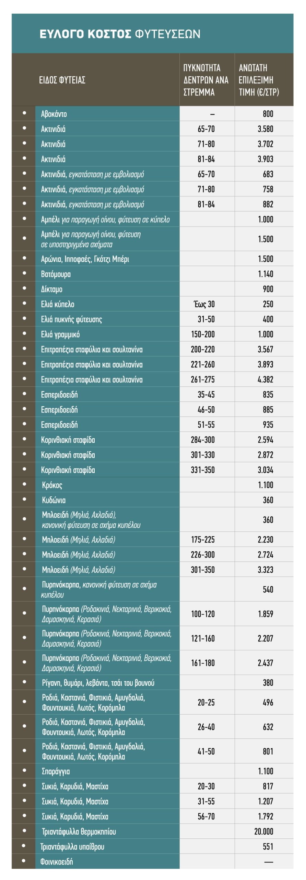
Task: Click the Ελιά κύπελο row label
Action: 58,304
